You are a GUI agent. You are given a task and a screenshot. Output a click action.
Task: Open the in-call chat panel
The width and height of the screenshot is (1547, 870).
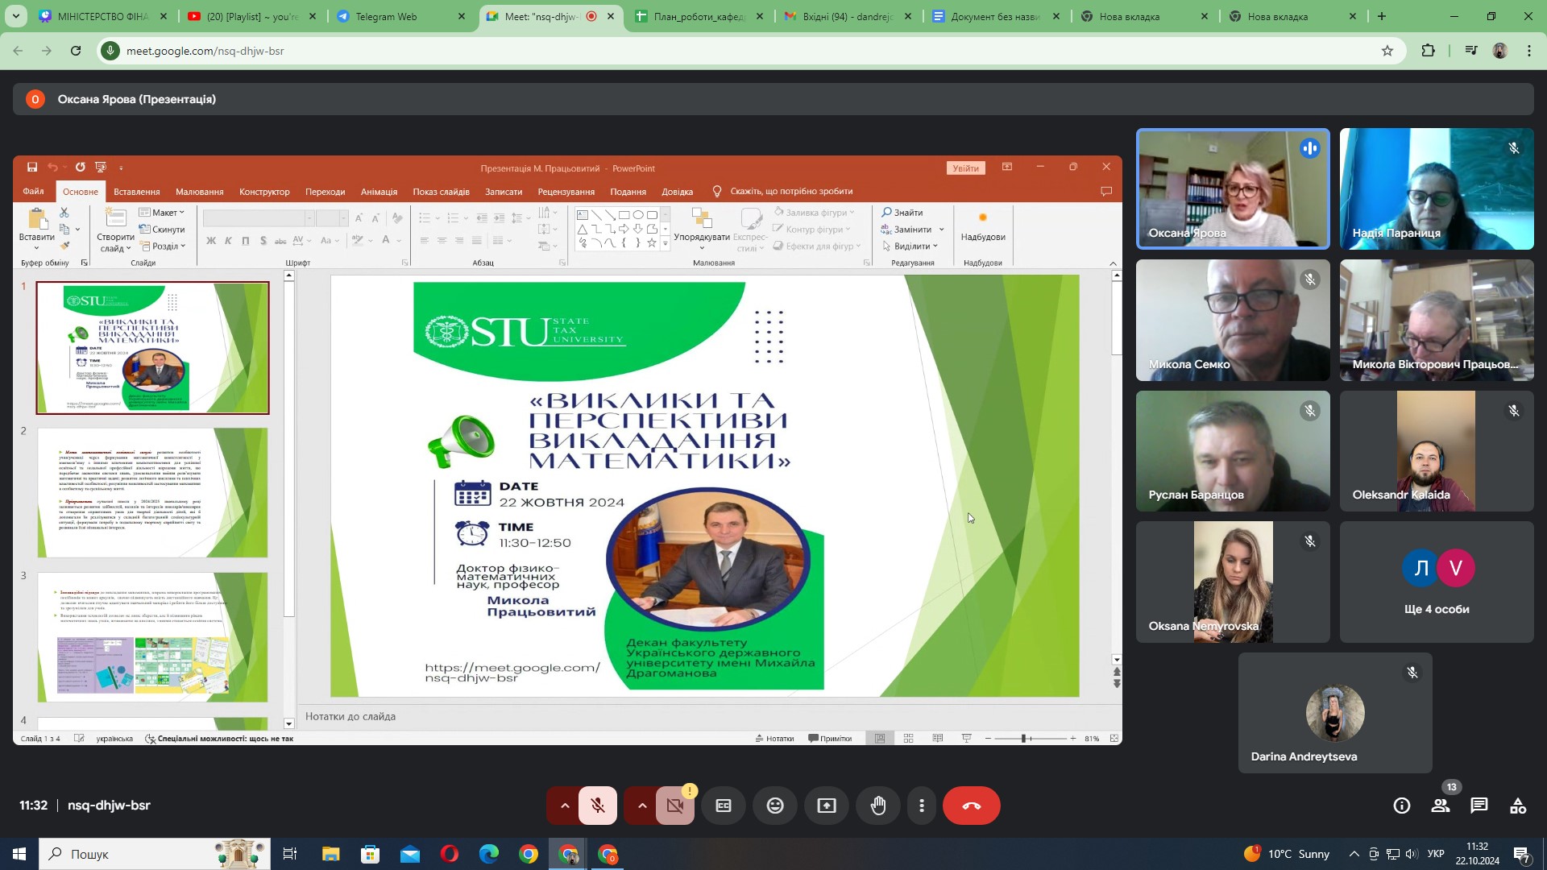coord(1479,806)
